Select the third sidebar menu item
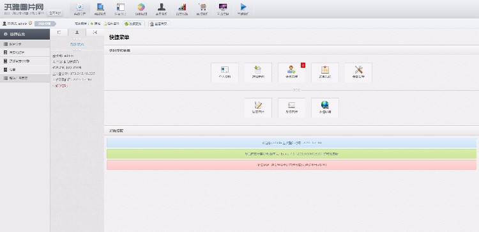The image size is (479, 232). (x=25, y=61)
